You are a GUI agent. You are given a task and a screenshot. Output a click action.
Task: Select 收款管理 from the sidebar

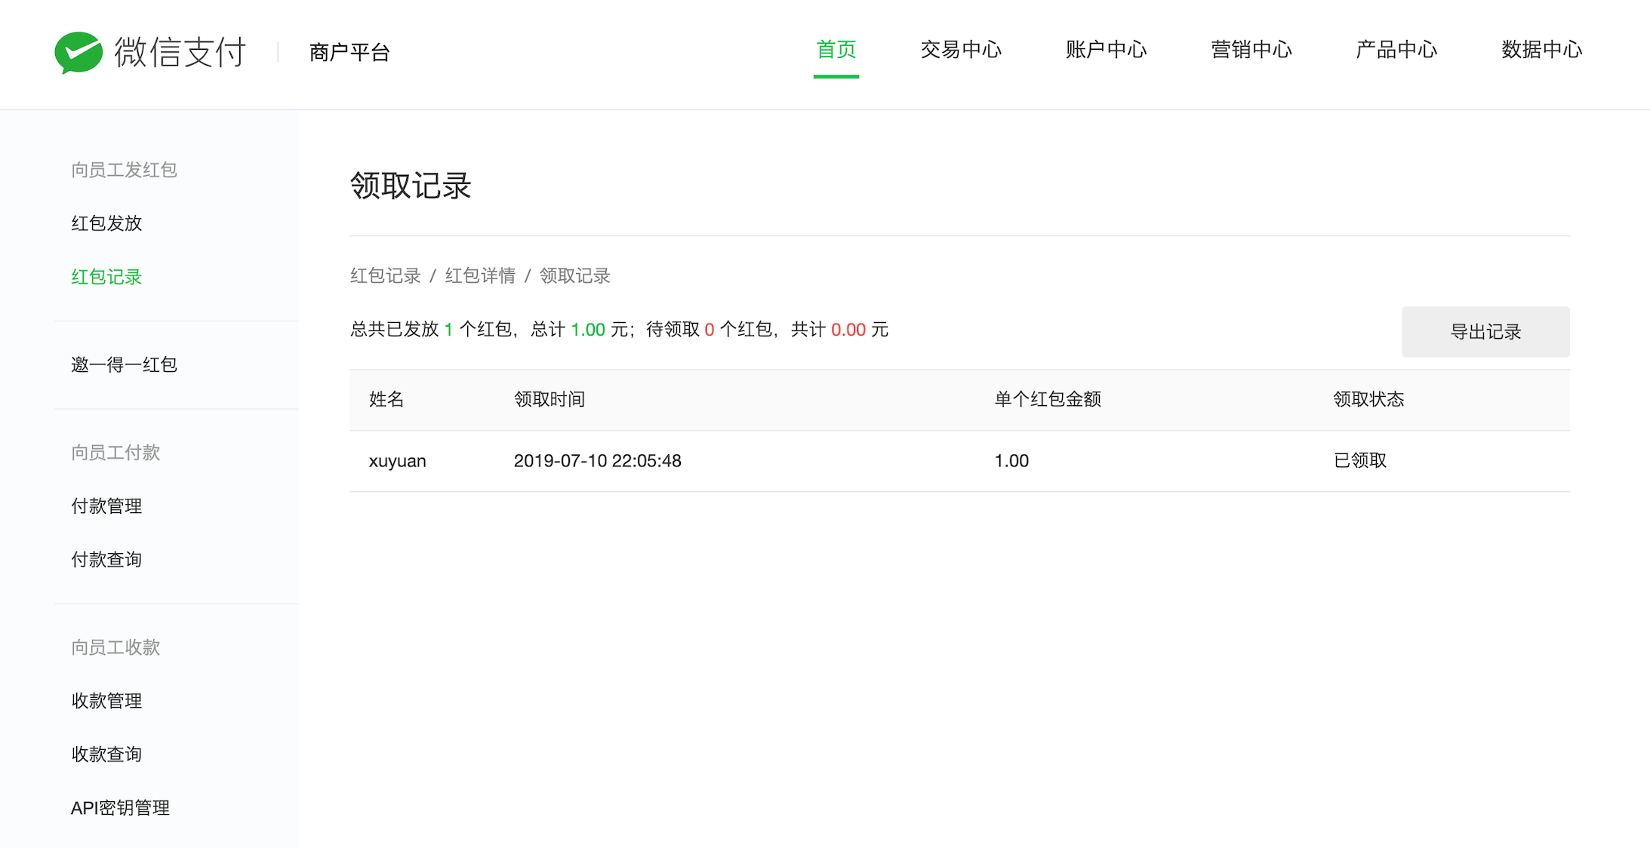(106, 701)
